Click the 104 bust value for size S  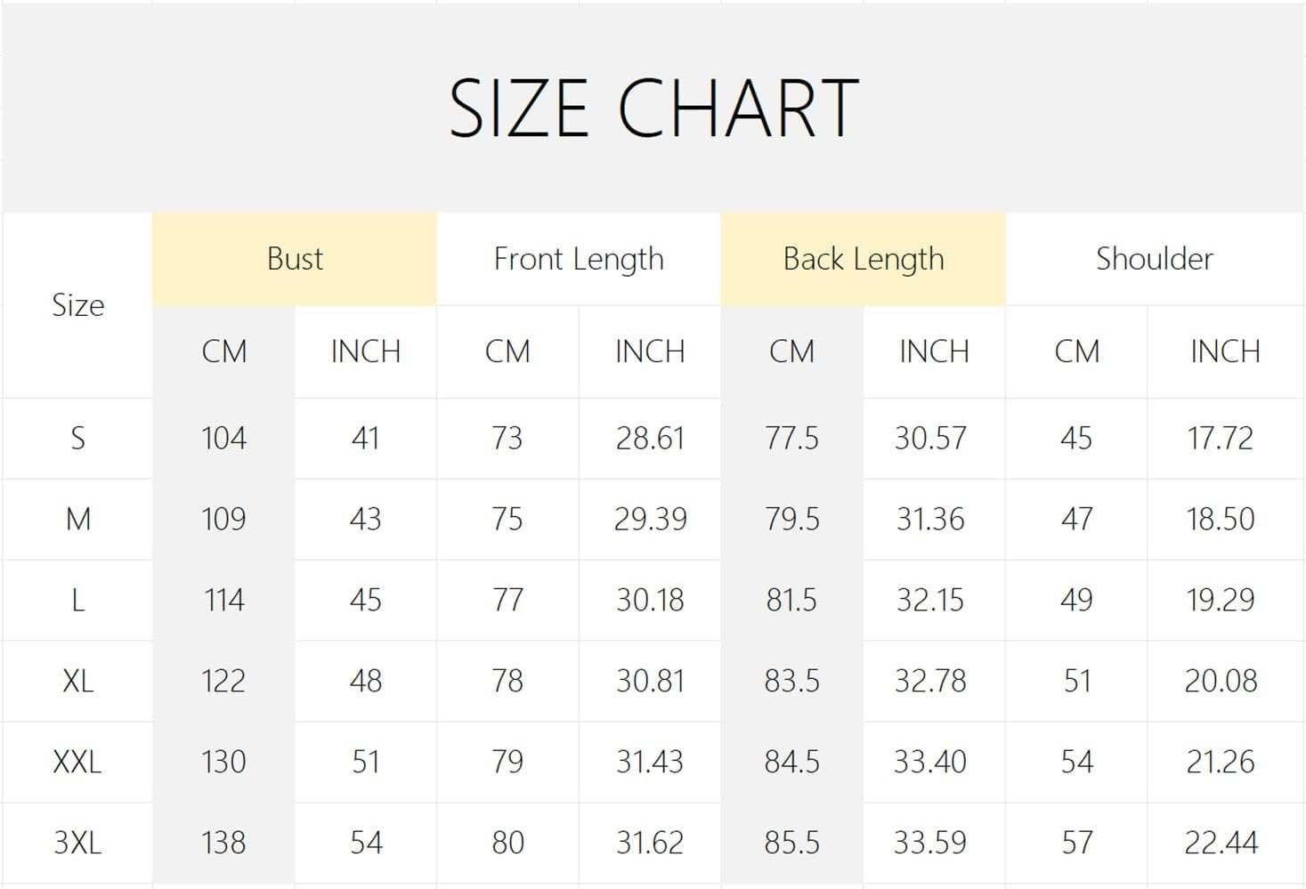tap(223, 438)
